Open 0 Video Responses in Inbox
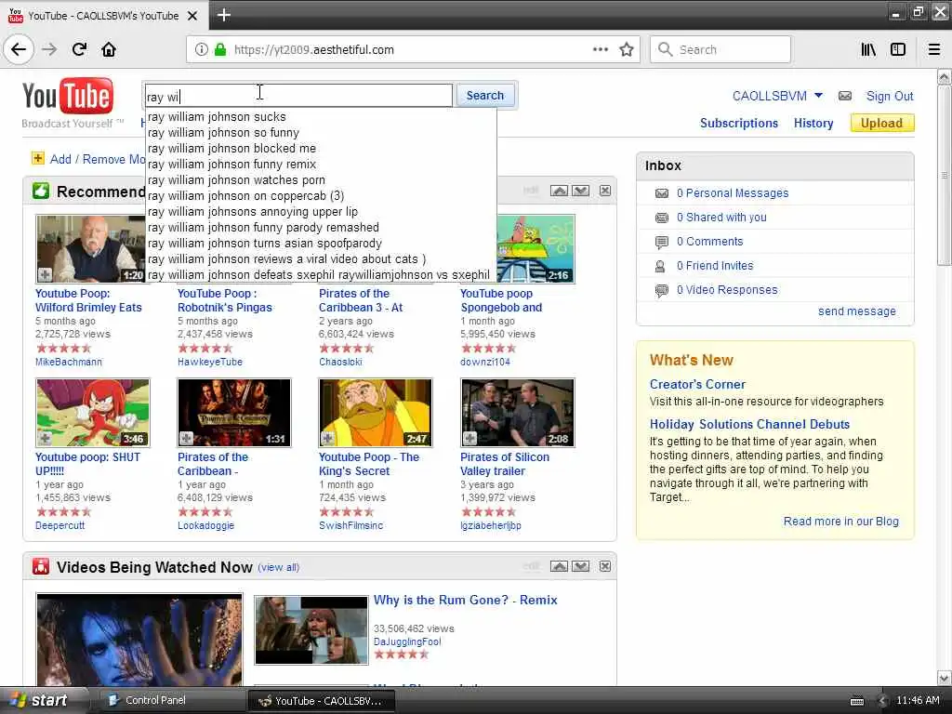The image size is (952, 714). [x=727, y=290]
